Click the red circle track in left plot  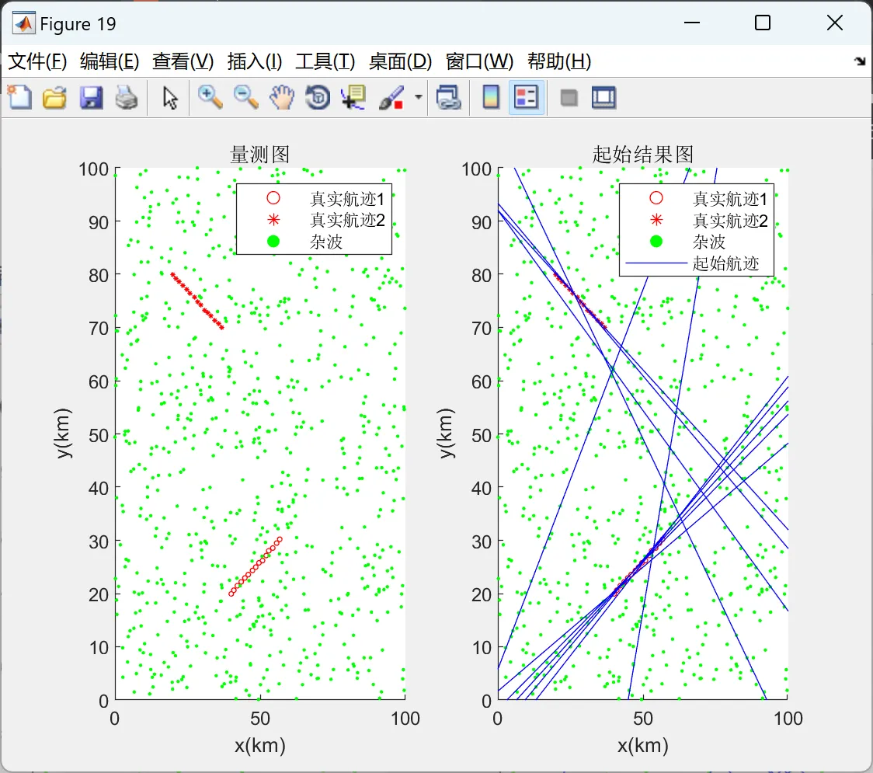click(256, 566)
